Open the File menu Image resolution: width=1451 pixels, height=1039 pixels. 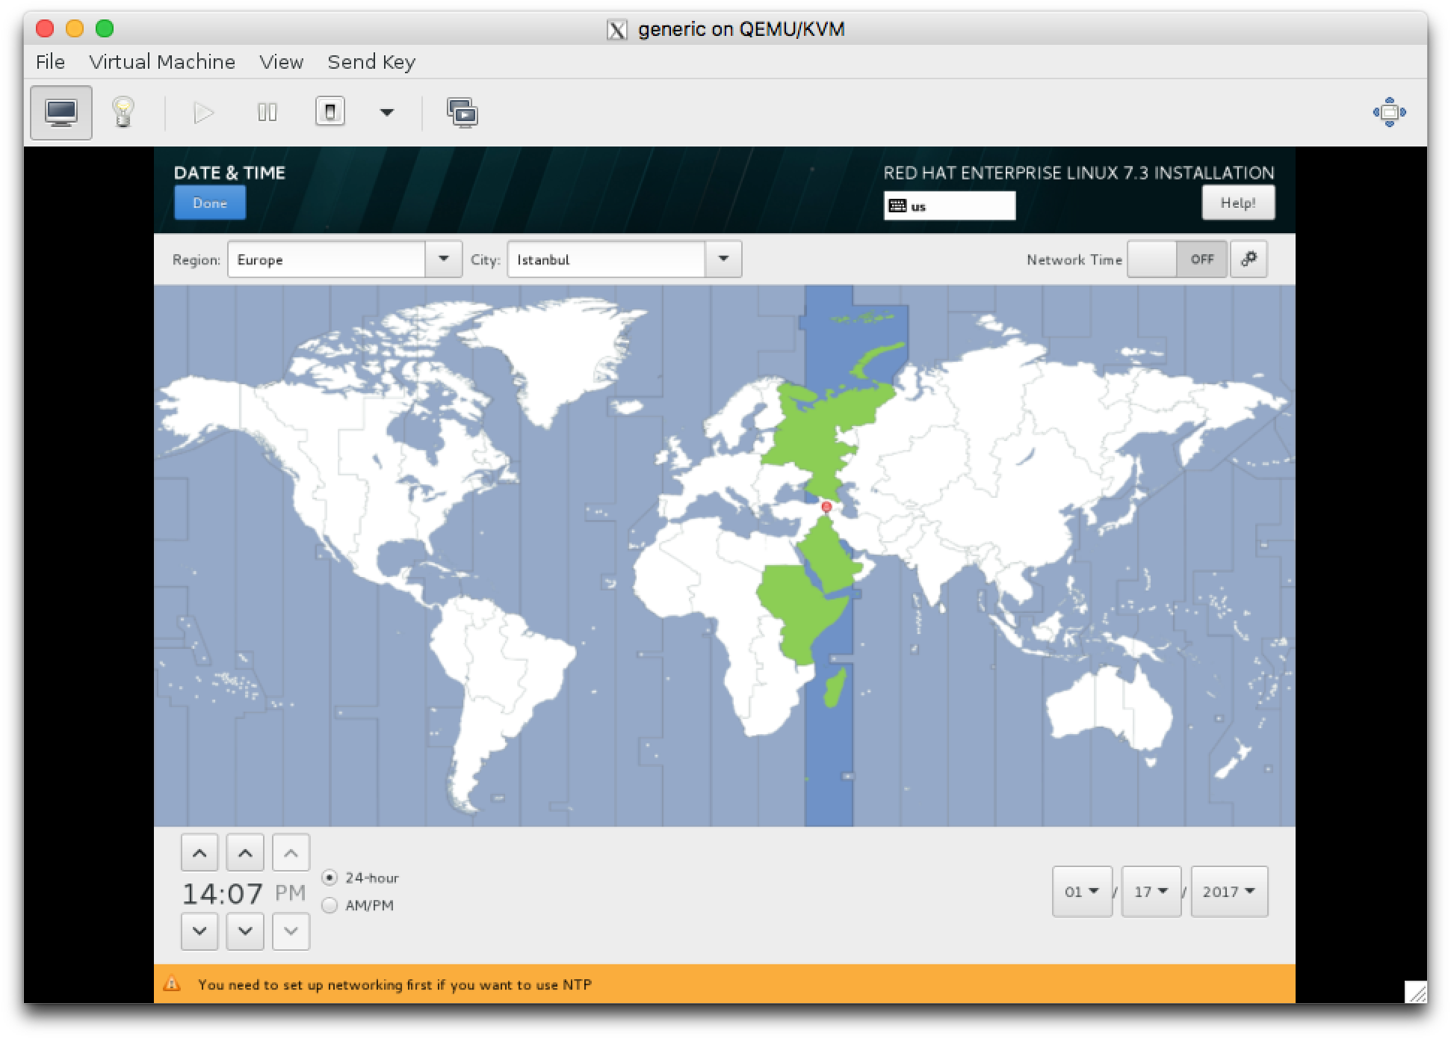click(50, 62)
